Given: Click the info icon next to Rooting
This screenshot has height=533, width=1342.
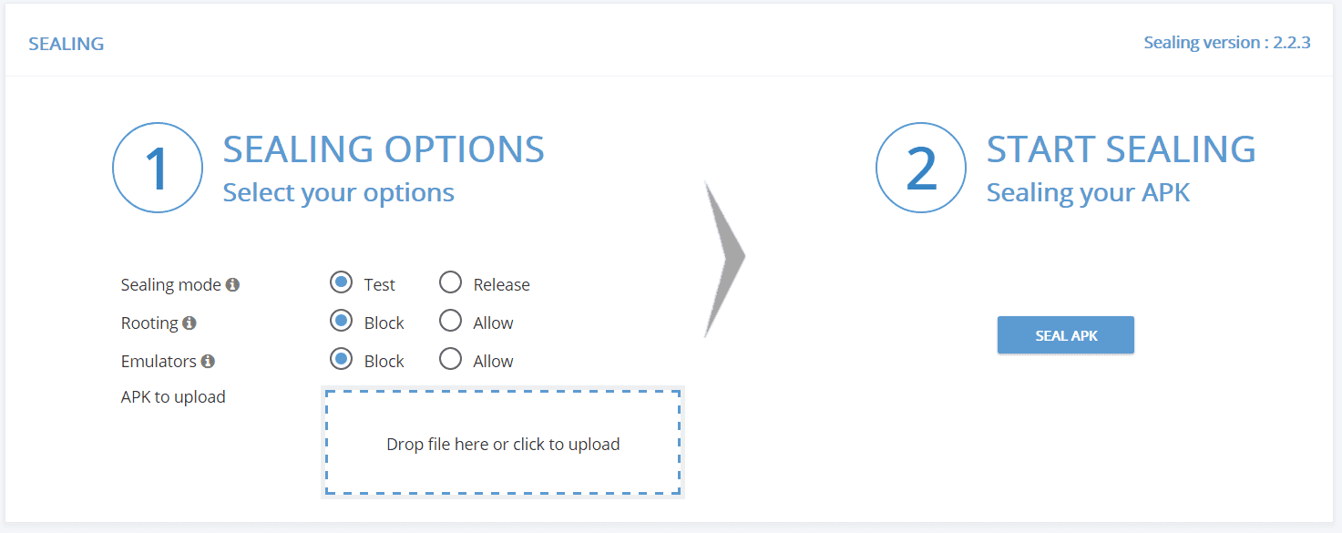Looking at the screenshot, I should pos(189,323).
